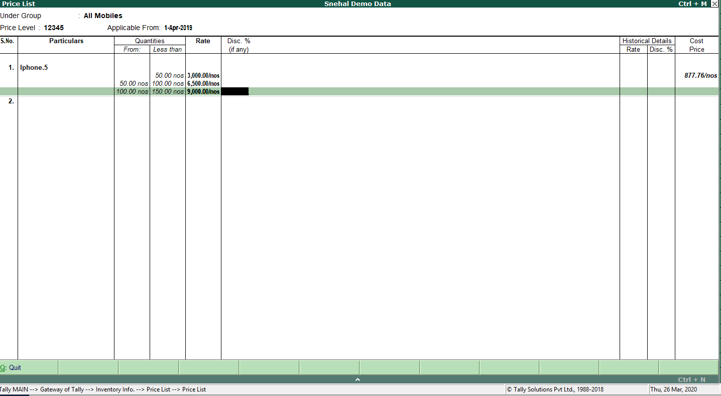This screenshot has width=721, height=396.
Task: Click the Tally Solutions copyright text
Action: coord(555,389)
